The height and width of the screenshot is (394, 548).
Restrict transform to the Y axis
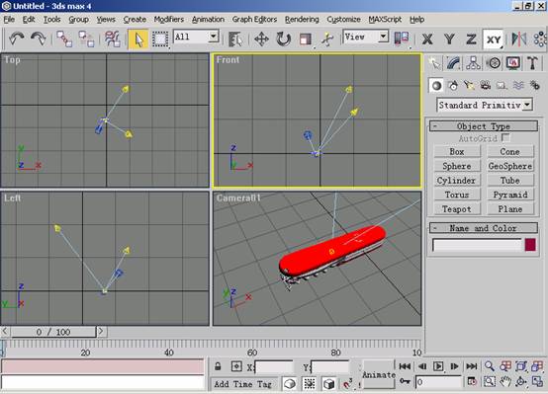click(449, 39)
